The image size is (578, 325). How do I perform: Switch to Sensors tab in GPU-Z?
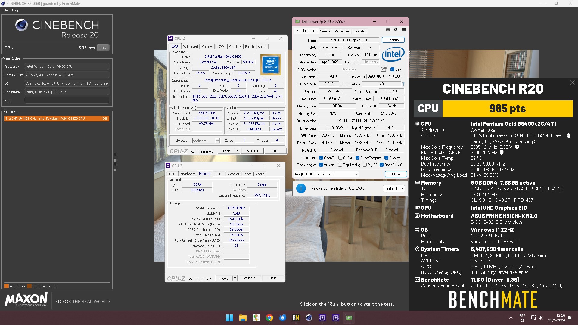[326, 31]
